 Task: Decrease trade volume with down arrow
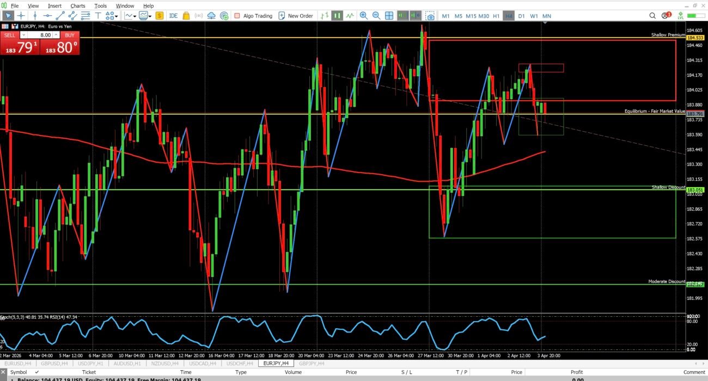point(23,35)
